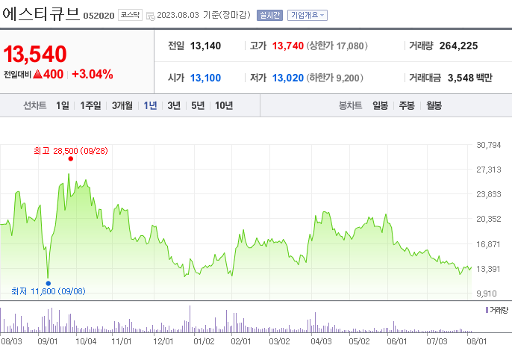
Task: Click the 실시간 button
Action: pos(269,16)
